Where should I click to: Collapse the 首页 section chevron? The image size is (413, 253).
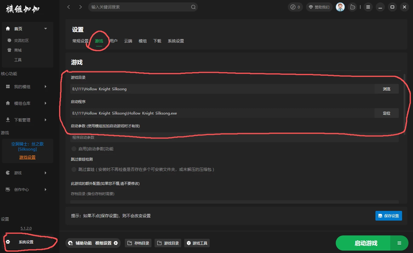[45, 28]
